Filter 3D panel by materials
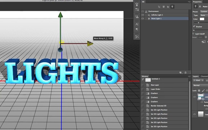The width and height of the screenshot is (208, 130). pos(168,6)
